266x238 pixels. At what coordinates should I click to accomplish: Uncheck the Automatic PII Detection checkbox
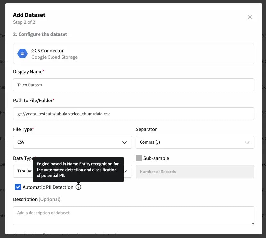point(18,187)
